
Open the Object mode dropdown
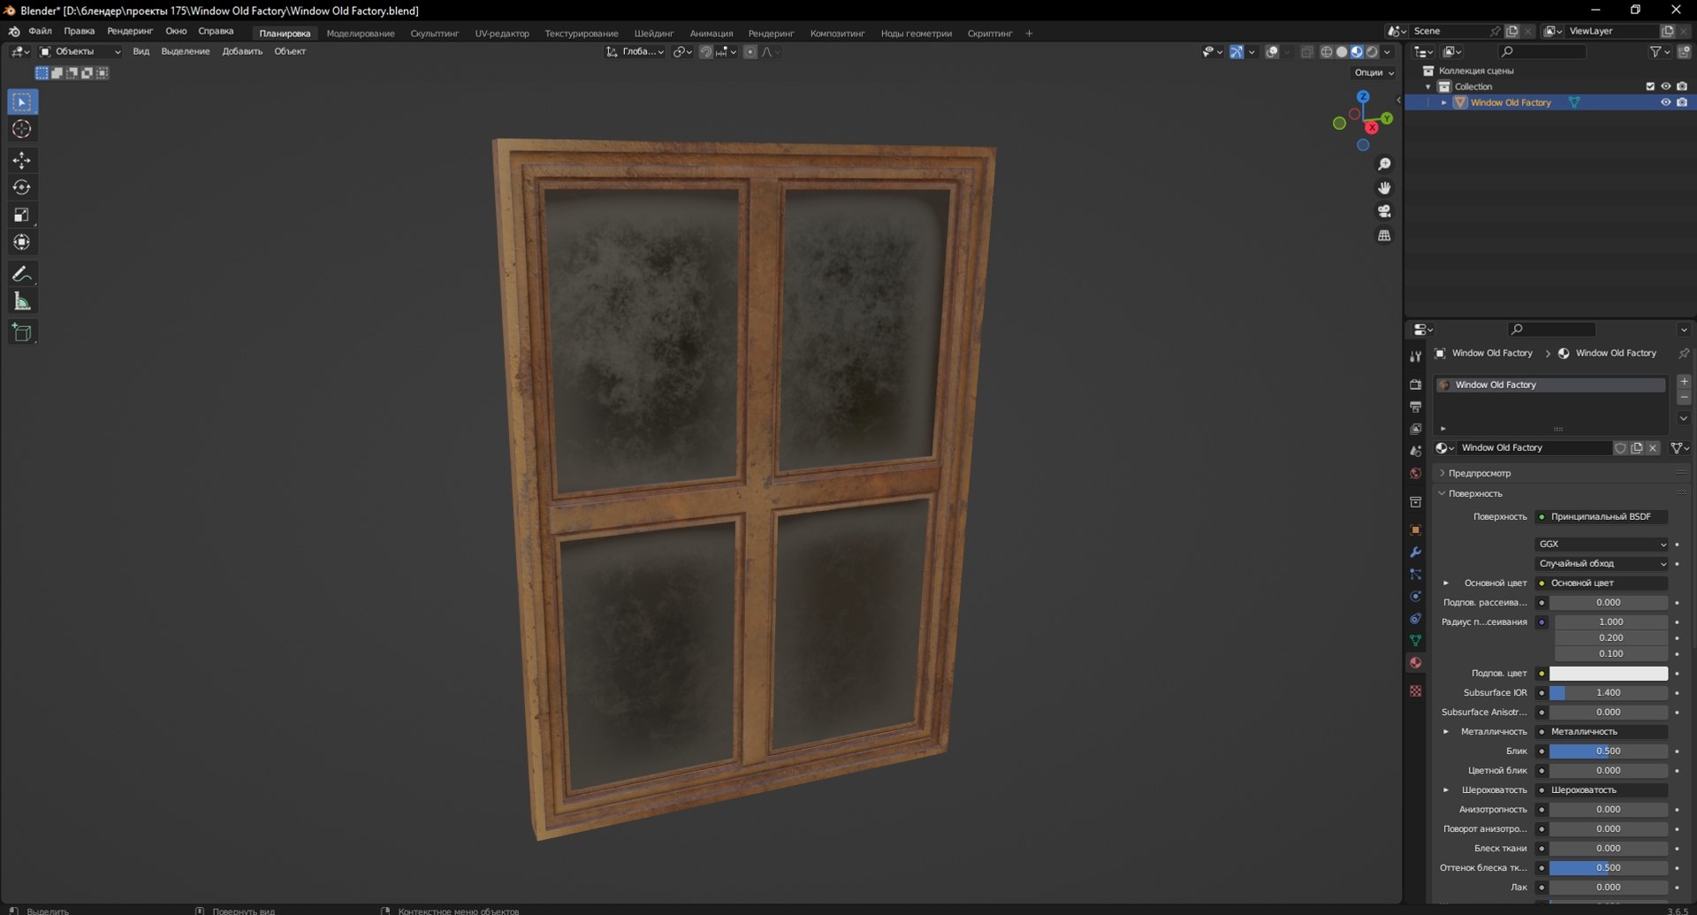tap(80, 52)
